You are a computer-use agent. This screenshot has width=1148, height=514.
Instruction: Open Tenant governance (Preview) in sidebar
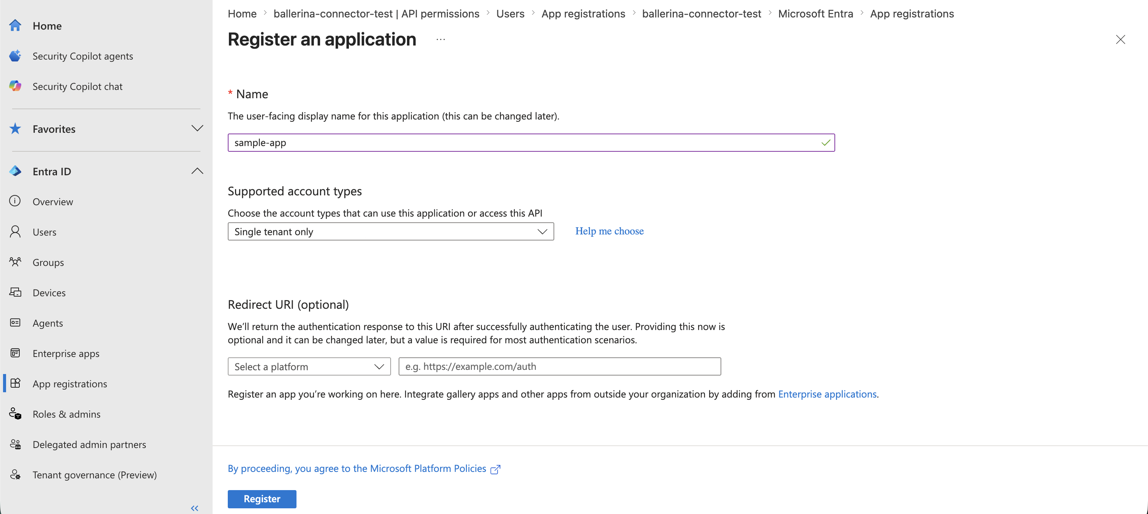click(x=95, y=475)
